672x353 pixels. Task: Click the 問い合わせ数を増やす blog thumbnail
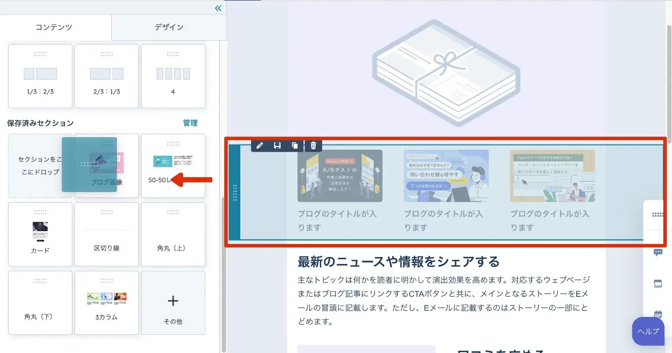tap(446, 176)
